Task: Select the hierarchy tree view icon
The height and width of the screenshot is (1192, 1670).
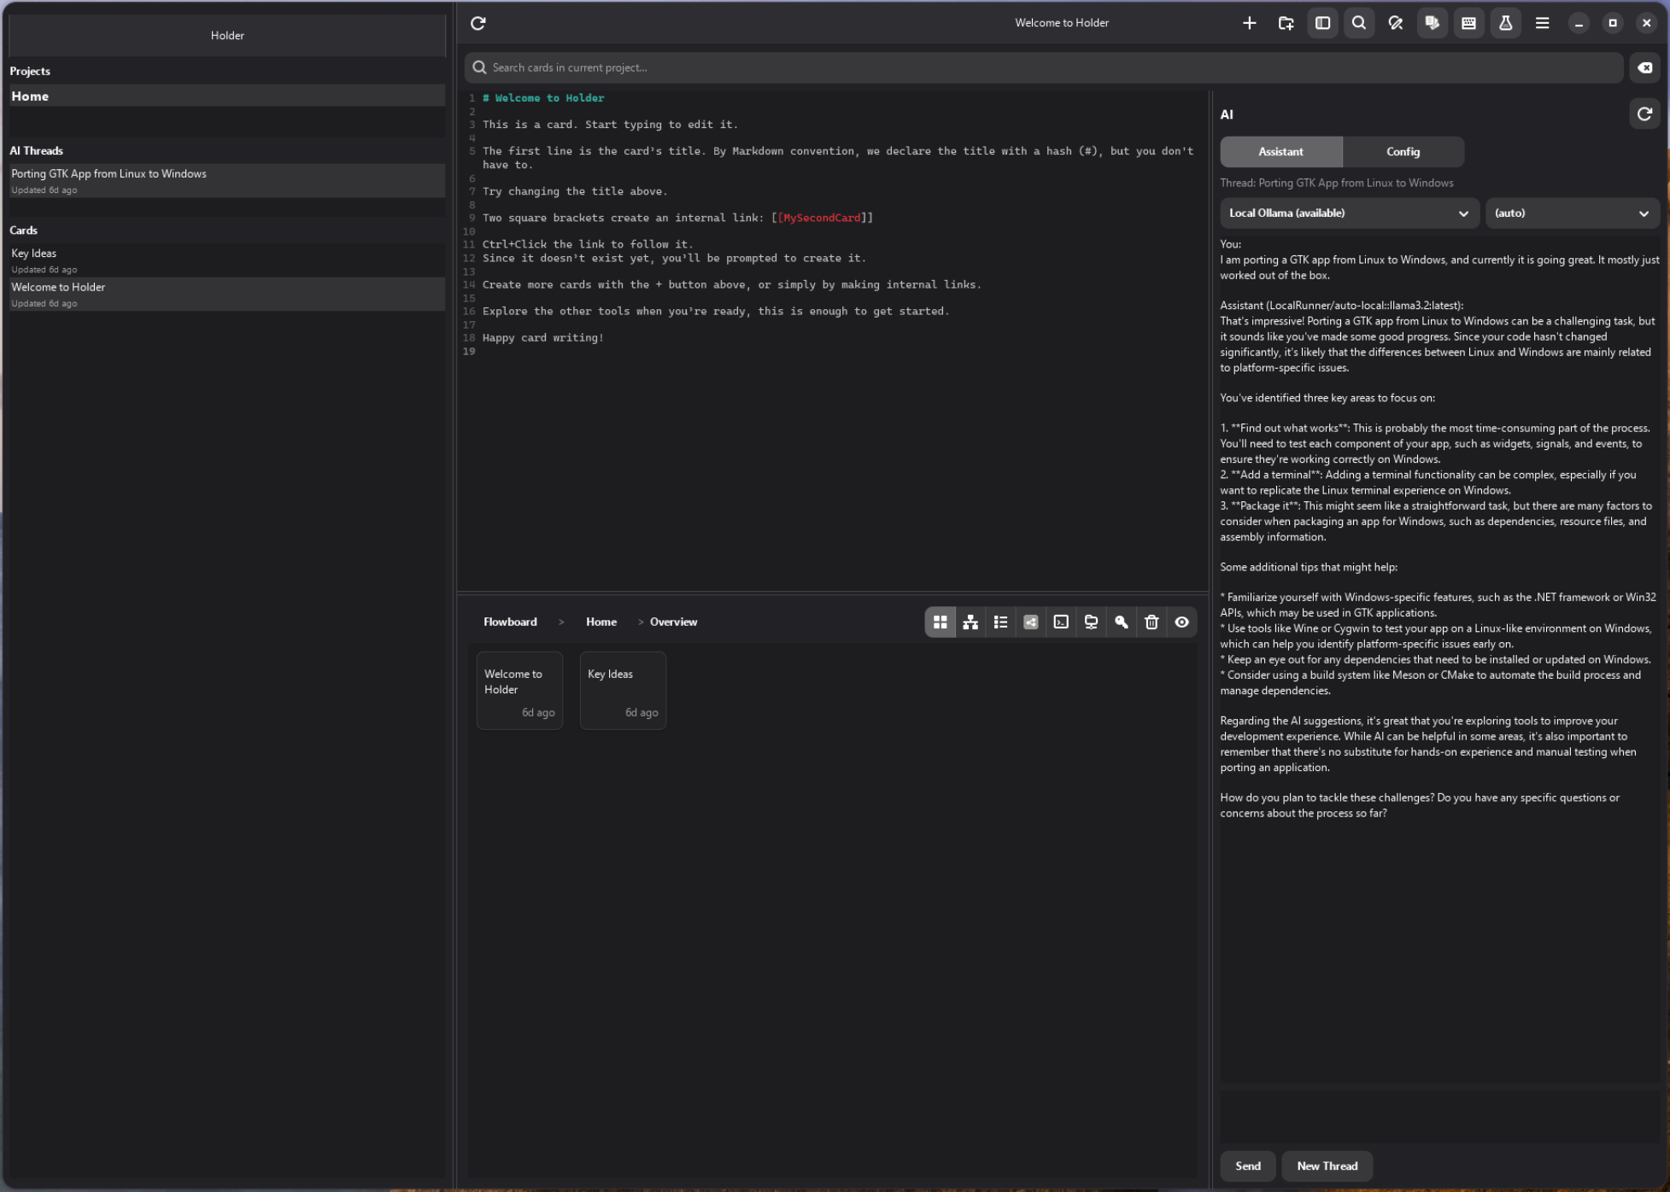Action: coord(970,622)
